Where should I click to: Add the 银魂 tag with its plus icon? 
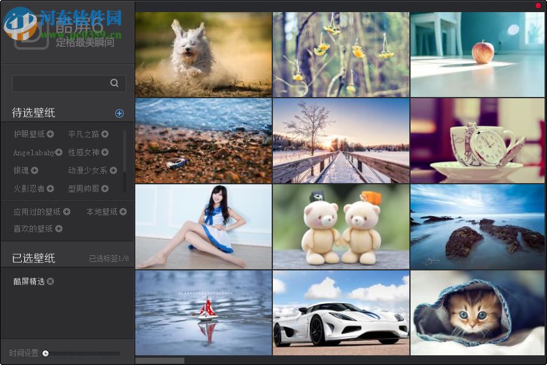coord(34,170)
